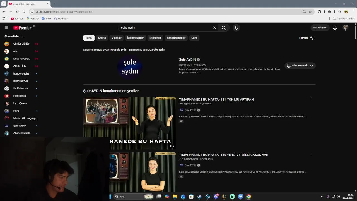
Task: Open the Filtreler panel
Action: 307,38
